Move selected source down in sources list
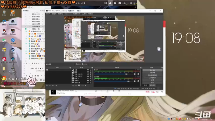 [85, 85]
